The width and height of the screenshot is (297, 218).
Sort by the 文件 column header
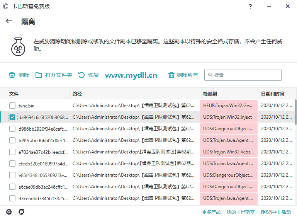tap(35, 94)
